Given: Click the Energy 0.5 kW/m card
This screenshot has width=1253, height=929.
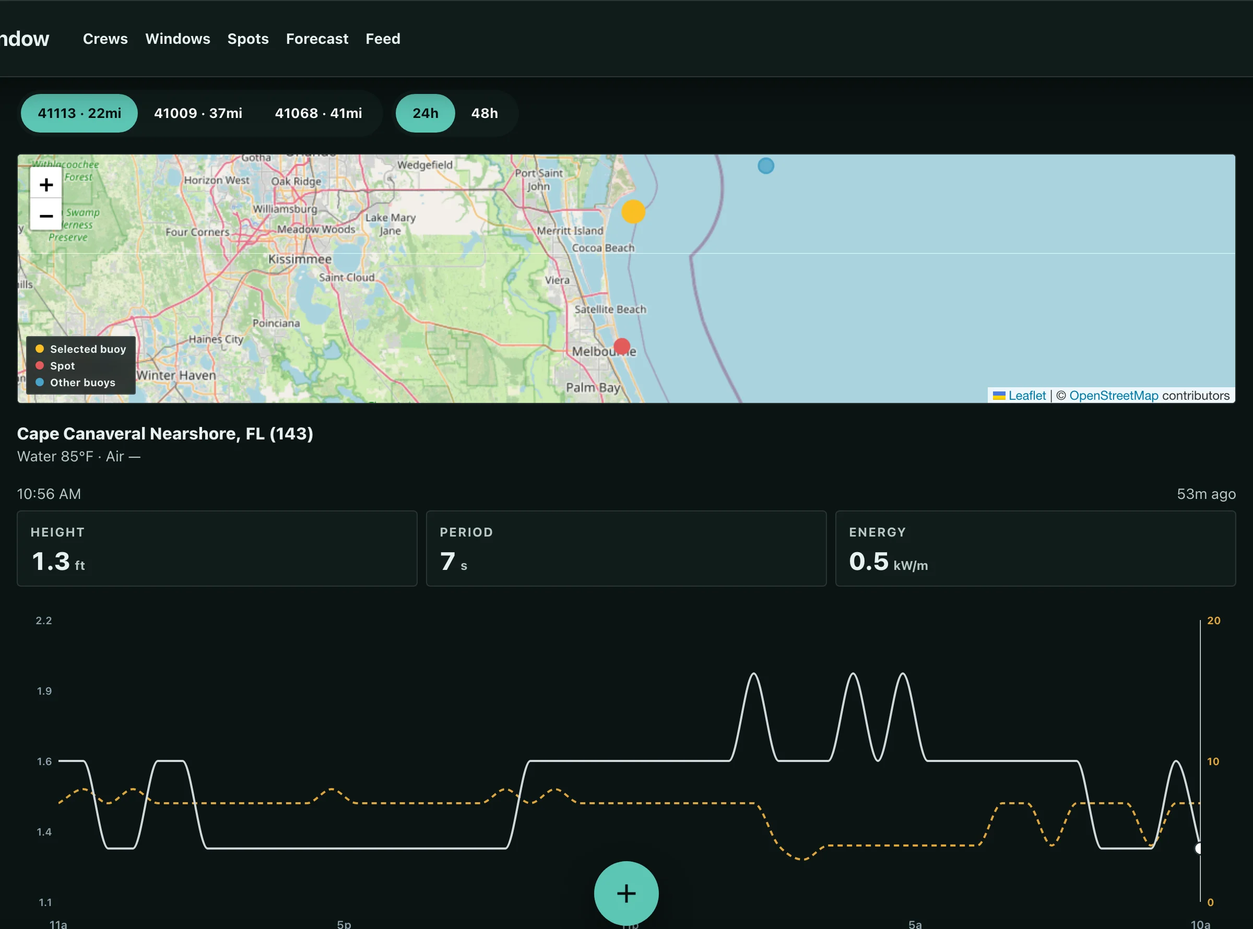Looking at the screenshot, I should 1035,549.
